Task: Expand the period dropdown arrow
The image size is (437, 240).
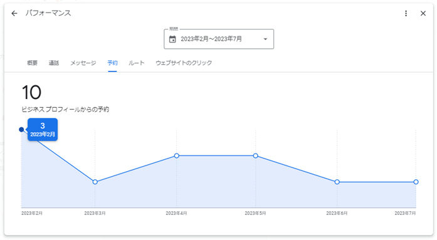Action: [x=265, y=39]
